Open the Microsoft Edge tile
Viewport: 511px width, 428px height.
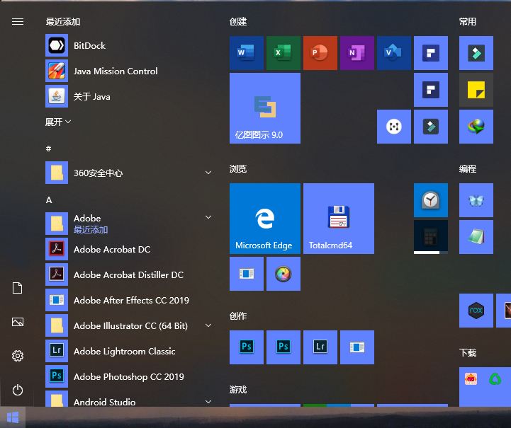click(265, 218)
